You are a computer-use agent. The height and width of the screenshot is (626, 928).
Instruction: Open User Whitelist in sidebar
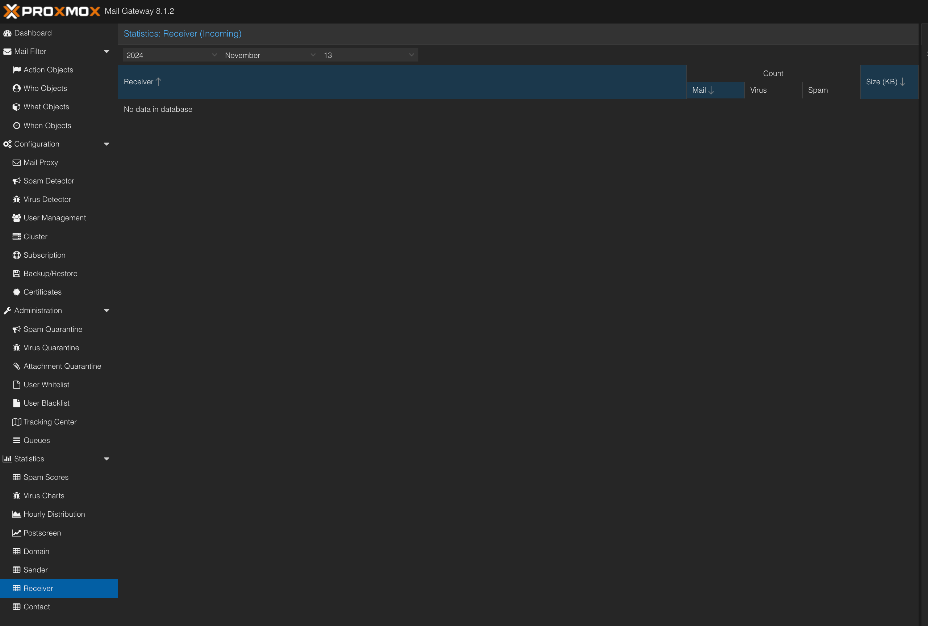coord(59,385)
